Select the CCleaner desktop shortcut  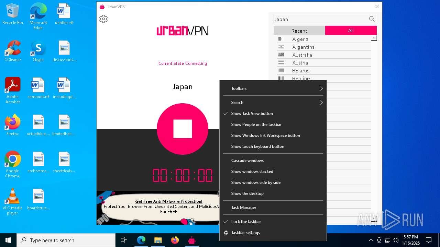13,51
